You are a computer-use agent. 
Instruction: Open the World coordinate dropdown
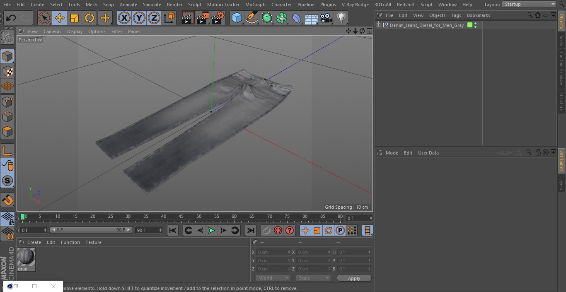(x=273, y=278)
